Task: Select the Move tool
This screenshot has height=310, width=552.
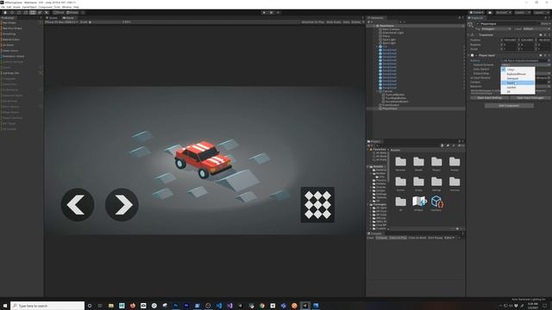Action: click(x=12, y=12)
